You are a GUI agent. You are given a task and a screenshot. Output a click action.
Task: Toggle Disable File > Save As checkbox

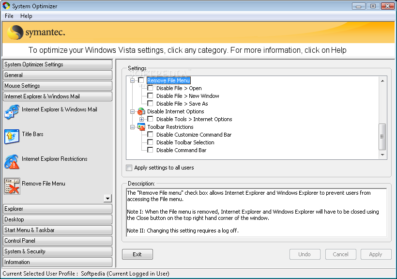click(150, 103)
